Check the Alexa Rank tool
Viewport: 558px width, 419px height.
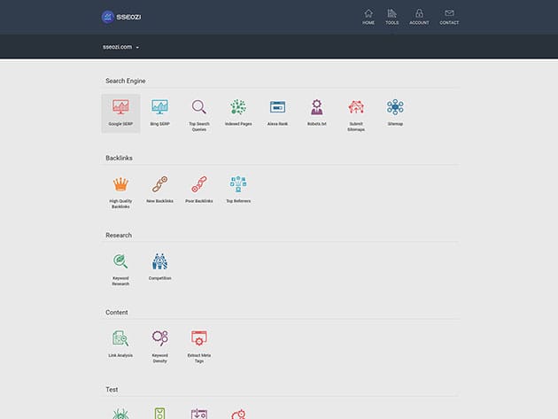coord(277,113)
